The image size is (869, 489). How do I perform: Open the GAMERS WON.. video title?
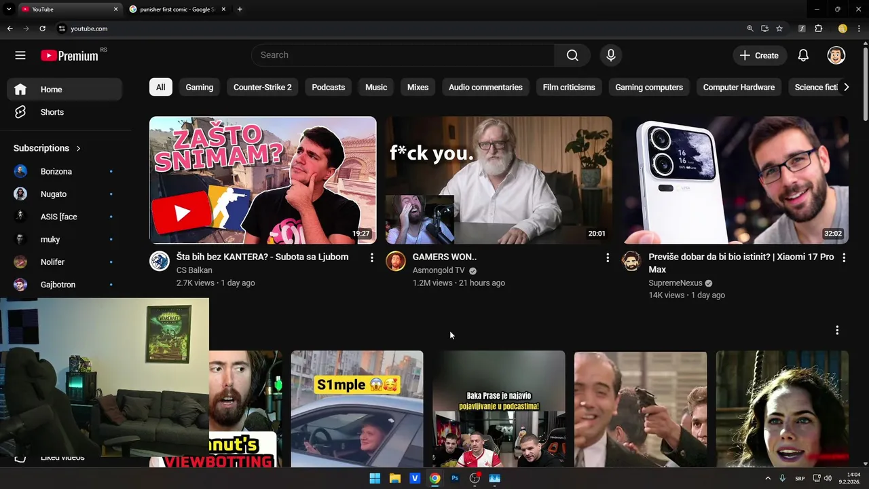pyautogui.click(x=445, y=257)
